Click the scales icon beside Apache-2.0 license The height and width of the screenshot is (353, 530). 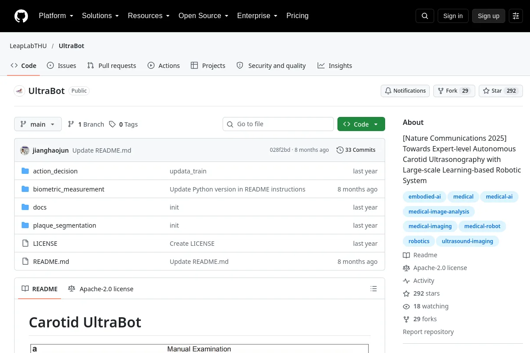[x=406, y=268]
